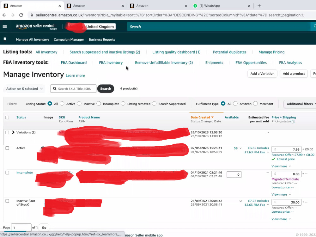
Task: Click the dark Search button
Action: [x=106, y=89]
